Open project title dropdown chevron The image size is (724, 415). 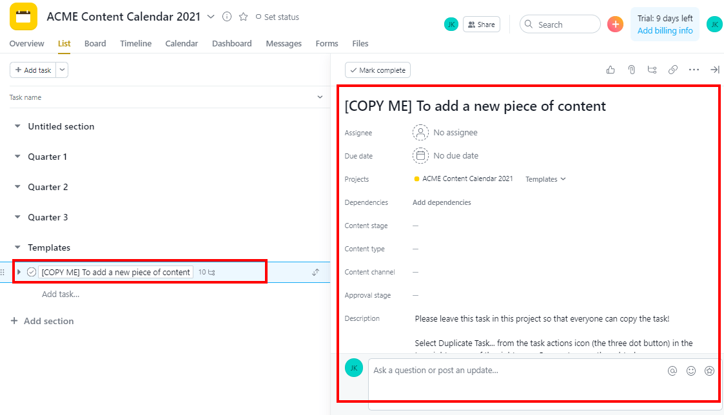[x=211, y=17]
